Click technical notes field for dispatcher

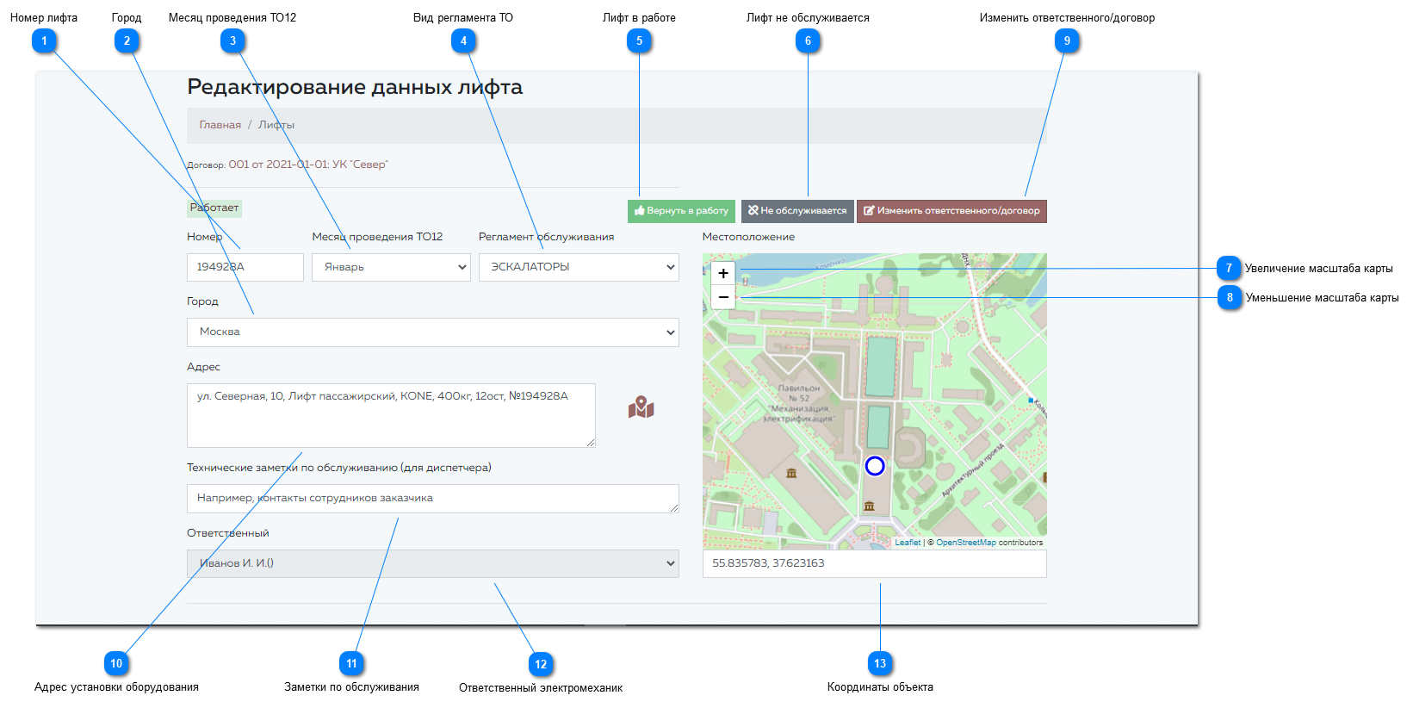coord(433,499)
